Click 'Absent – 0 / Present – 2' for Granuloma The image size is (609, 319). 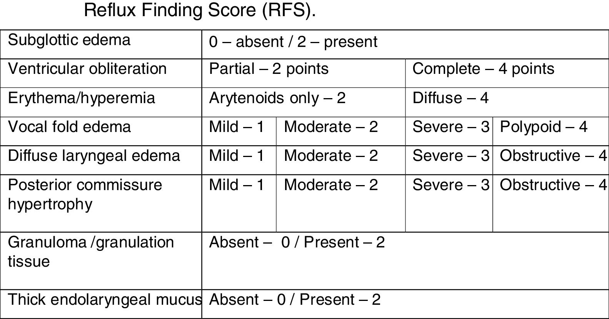pos(297,242)
